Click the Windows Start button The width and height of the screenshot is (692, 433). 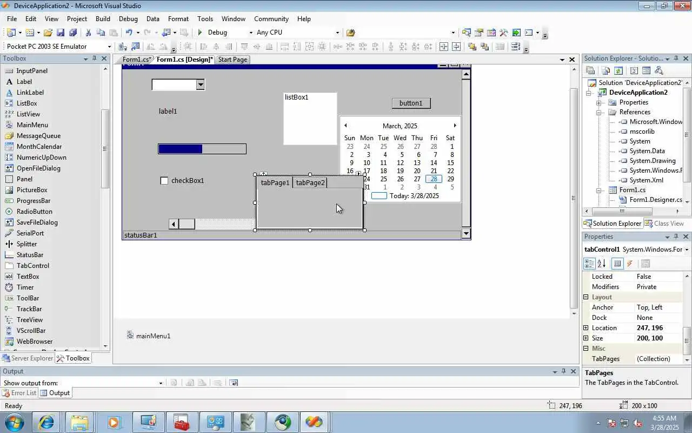[x=14, y=422]
